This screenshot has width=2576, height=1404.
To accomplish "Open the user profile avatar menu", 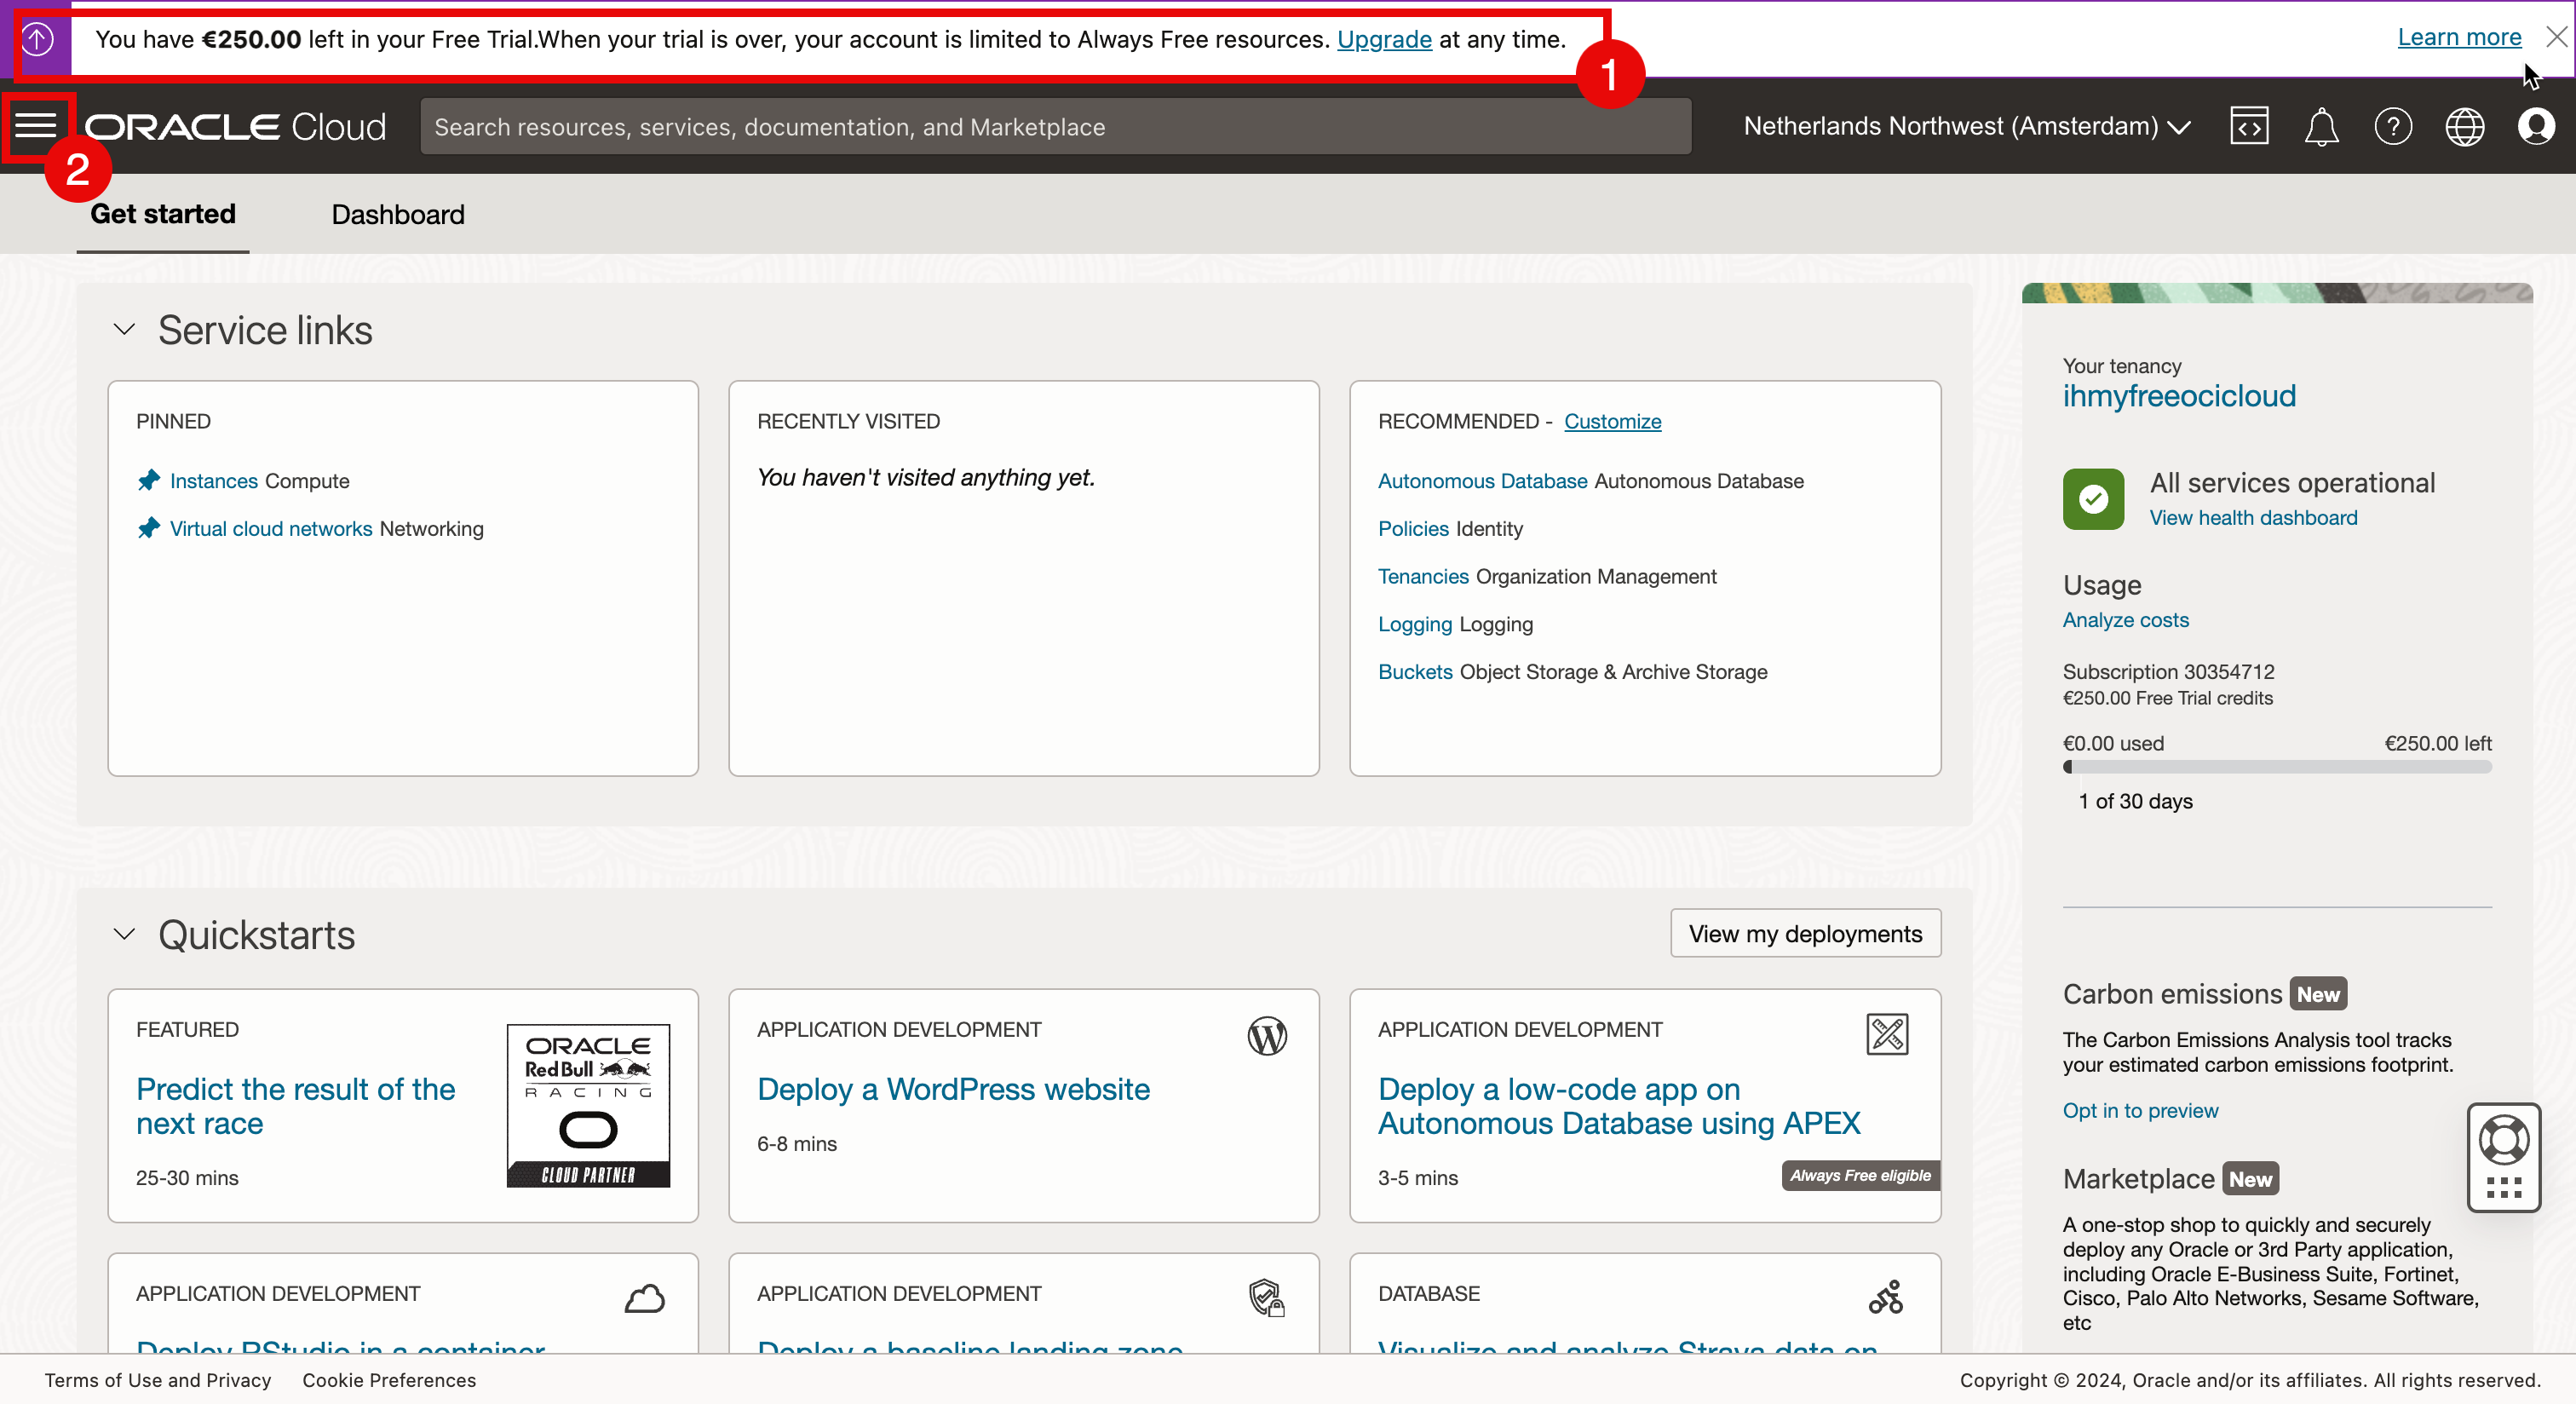I will (2535, 127).
